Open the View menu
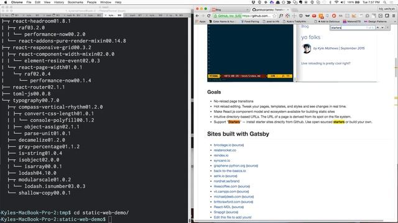 click(x=47, y=2)
